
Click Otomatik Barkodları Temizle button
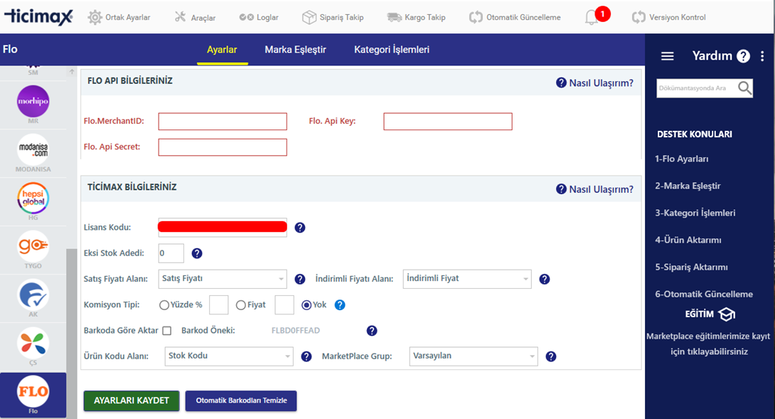coord(241,401)
